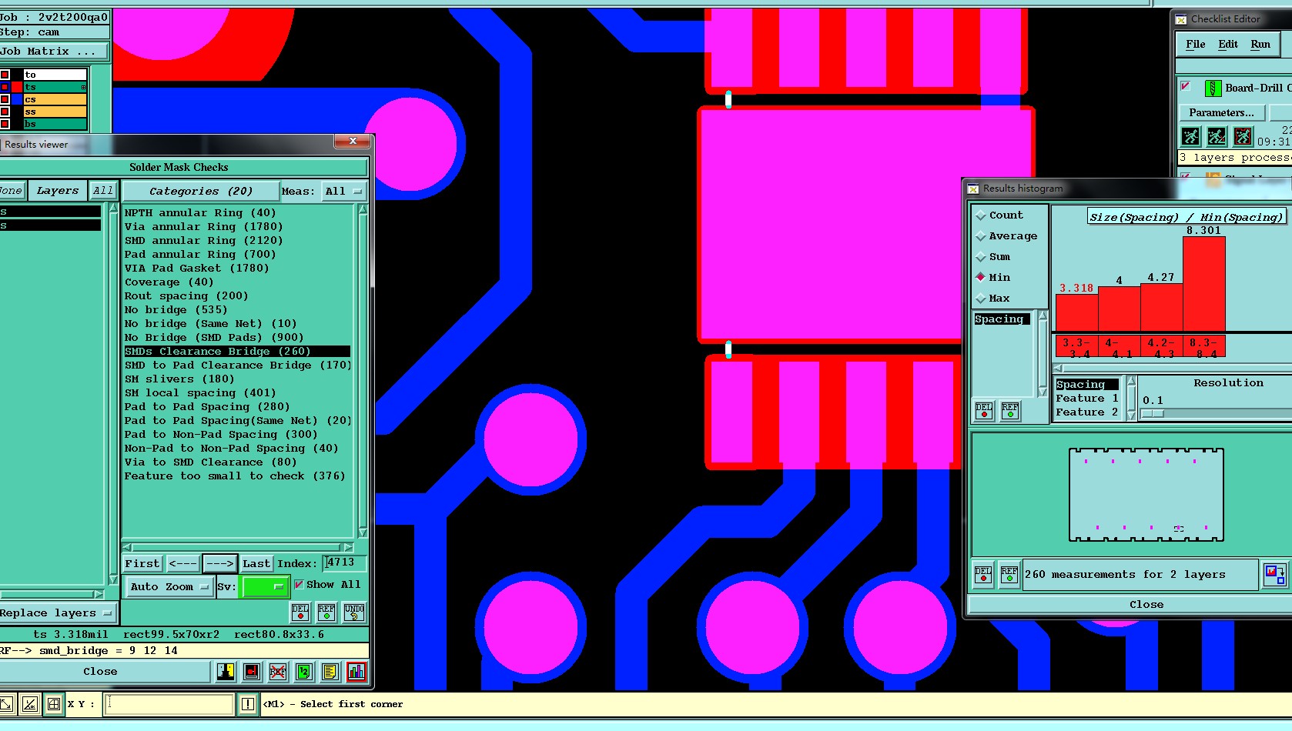Click lower REF icon by measurements text
This screenshot has height=731, width=1292.
pos(1009,575)
